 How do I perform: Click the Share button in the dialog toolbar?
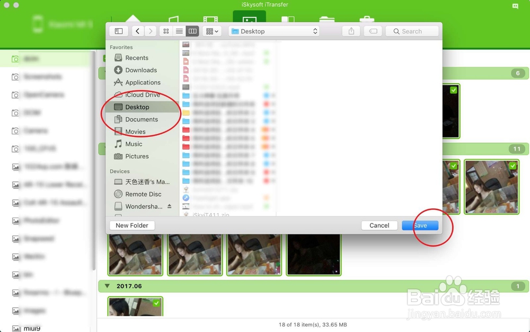tap(351, 31)
